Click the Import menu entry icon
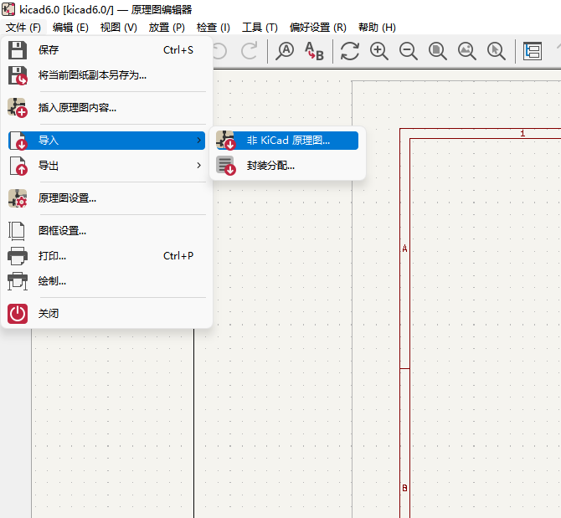This screenshot has height=518, width=561. pyautogui.click(x=18, y=141)
